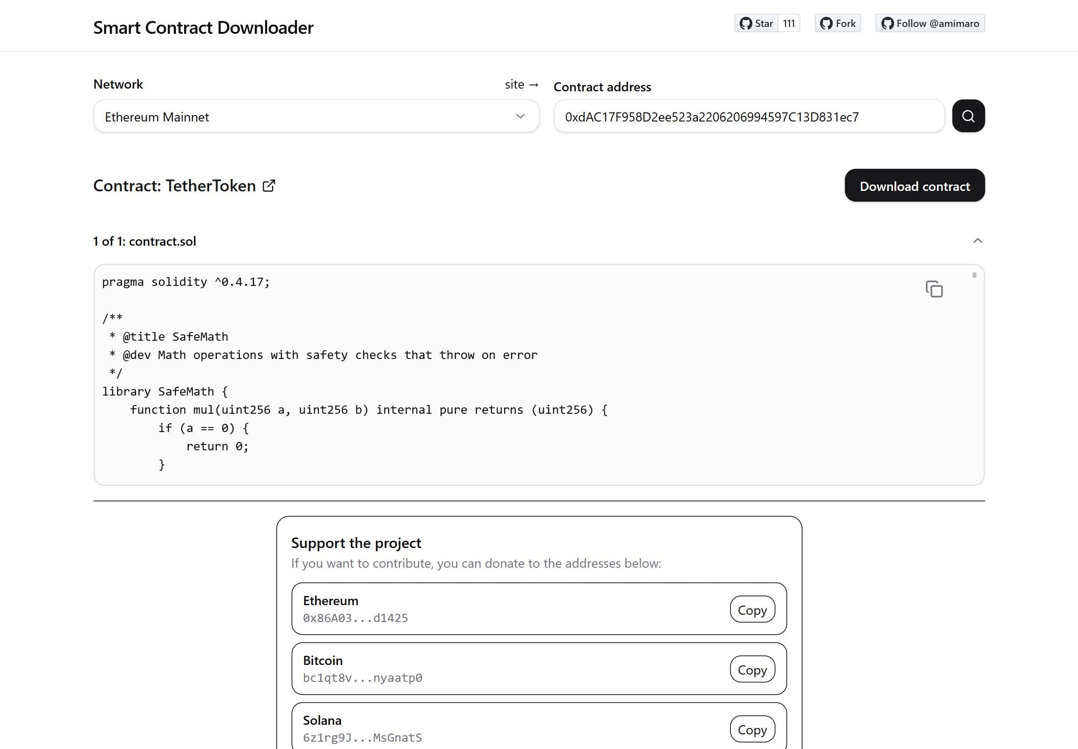This screenshot has width=1078, height=749.
Task: Click the GitHub Star octocat icon
Action: (x=746, y=22)
